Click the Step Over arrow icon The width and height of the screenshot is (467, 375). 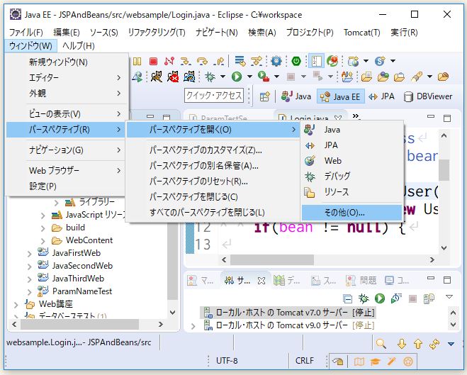202,62
